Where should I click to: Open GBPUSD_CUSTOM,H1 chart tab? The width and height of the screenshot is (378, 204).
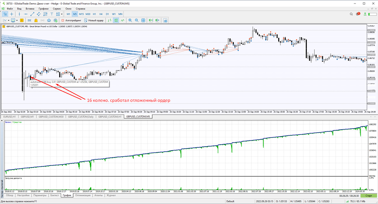point(110,117)
